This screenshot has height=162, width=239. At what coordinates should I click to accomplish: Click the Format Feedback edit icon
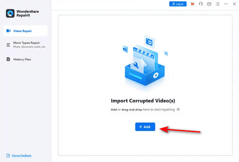pyautogui.click(x=8, y=156)
